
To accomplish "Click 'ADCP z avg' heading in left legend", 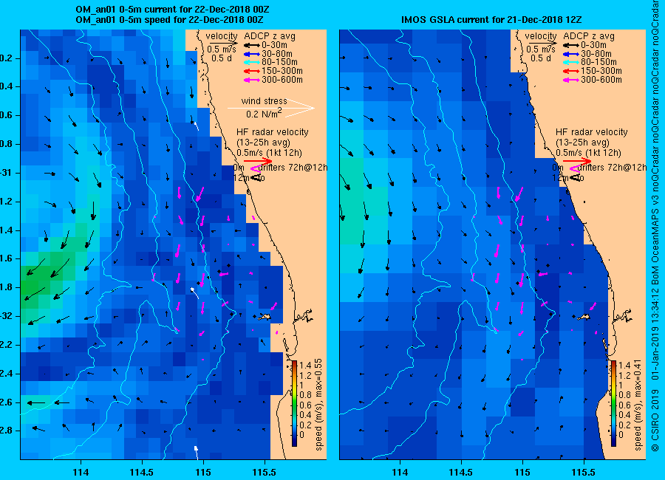I will [269, 36].
